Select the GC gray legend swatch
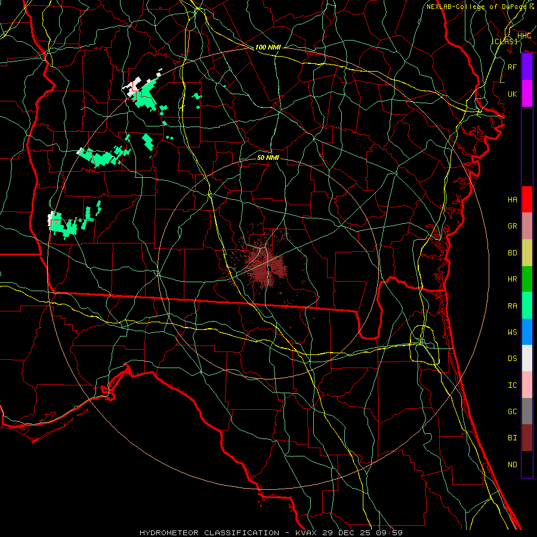 click(527, 411)
